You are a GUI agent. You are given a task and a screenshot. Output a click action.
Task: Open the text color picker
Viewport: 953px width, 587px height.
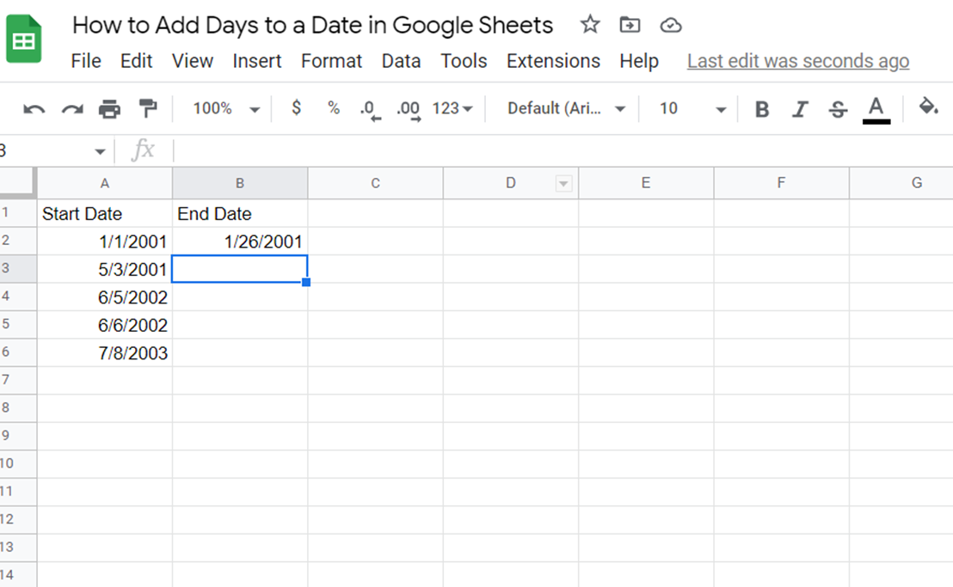point(876,110)
